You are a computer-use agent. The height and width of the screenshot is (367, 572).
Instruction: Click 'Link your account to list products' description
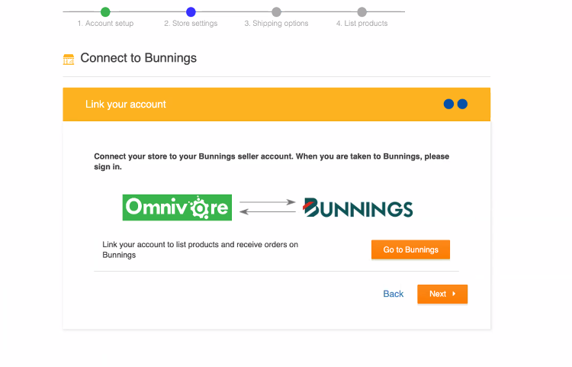tap(201, 250)
